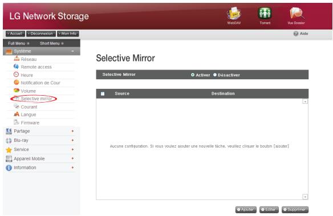This screenshot has width=333, height=216.
Task: Click the list scroll-up arrow
Action: coord(305,101)
